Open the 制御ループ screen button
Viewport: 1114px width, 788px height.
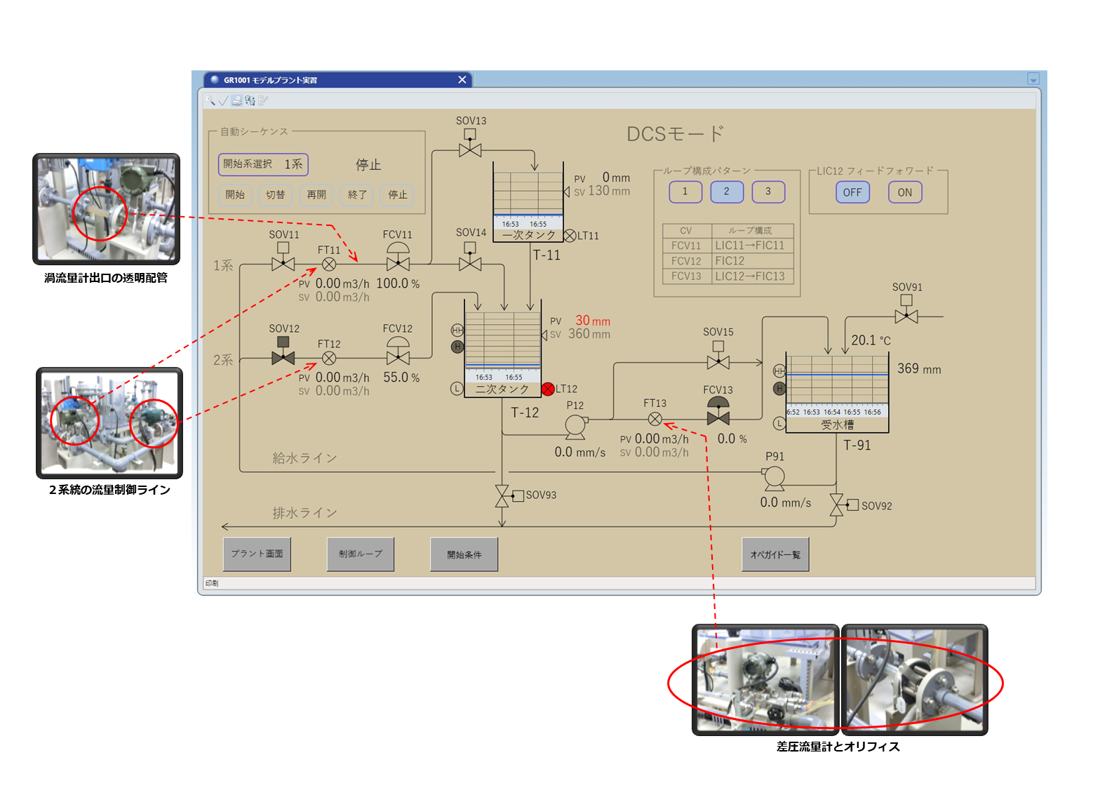(x=360, y=554)
